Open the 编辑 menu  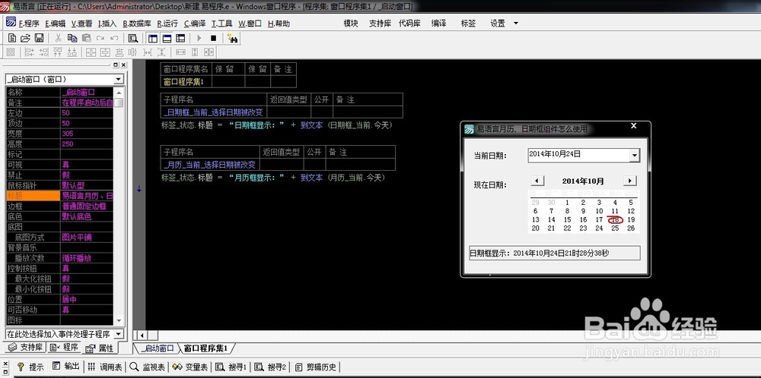[x=56, y=24]
